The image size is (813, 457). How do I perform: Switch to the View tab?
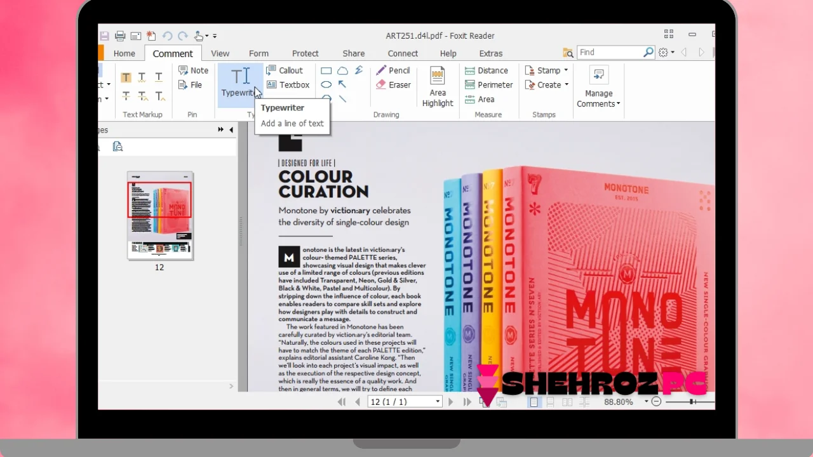coord(220,53)
